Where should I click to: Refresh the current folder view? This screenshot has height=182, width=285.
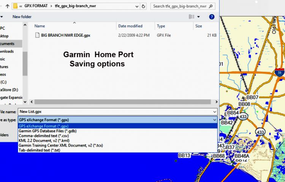[x=143, y=6]
